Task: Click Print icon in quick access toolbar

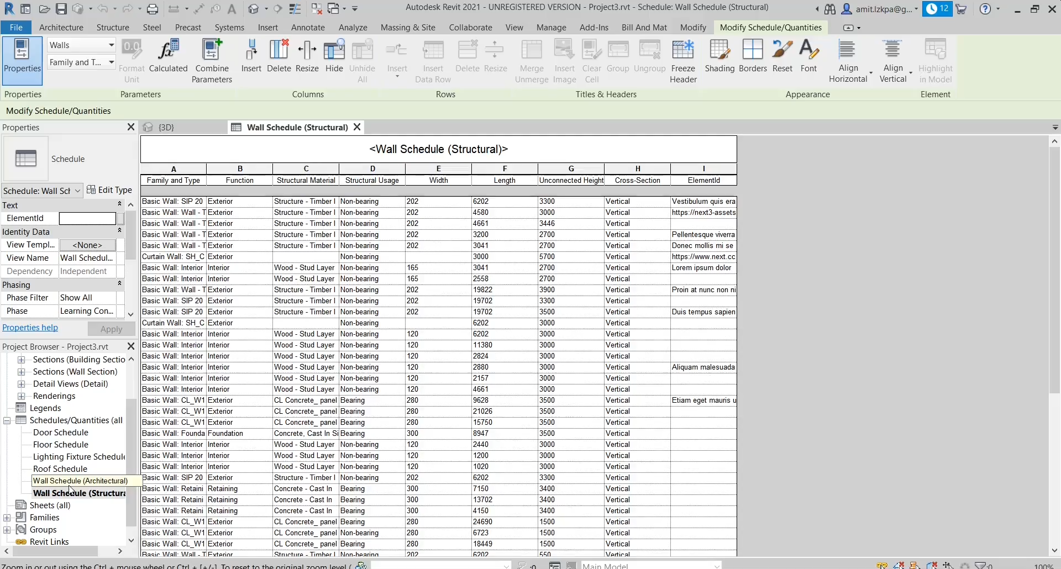Action: pos(153,9)
